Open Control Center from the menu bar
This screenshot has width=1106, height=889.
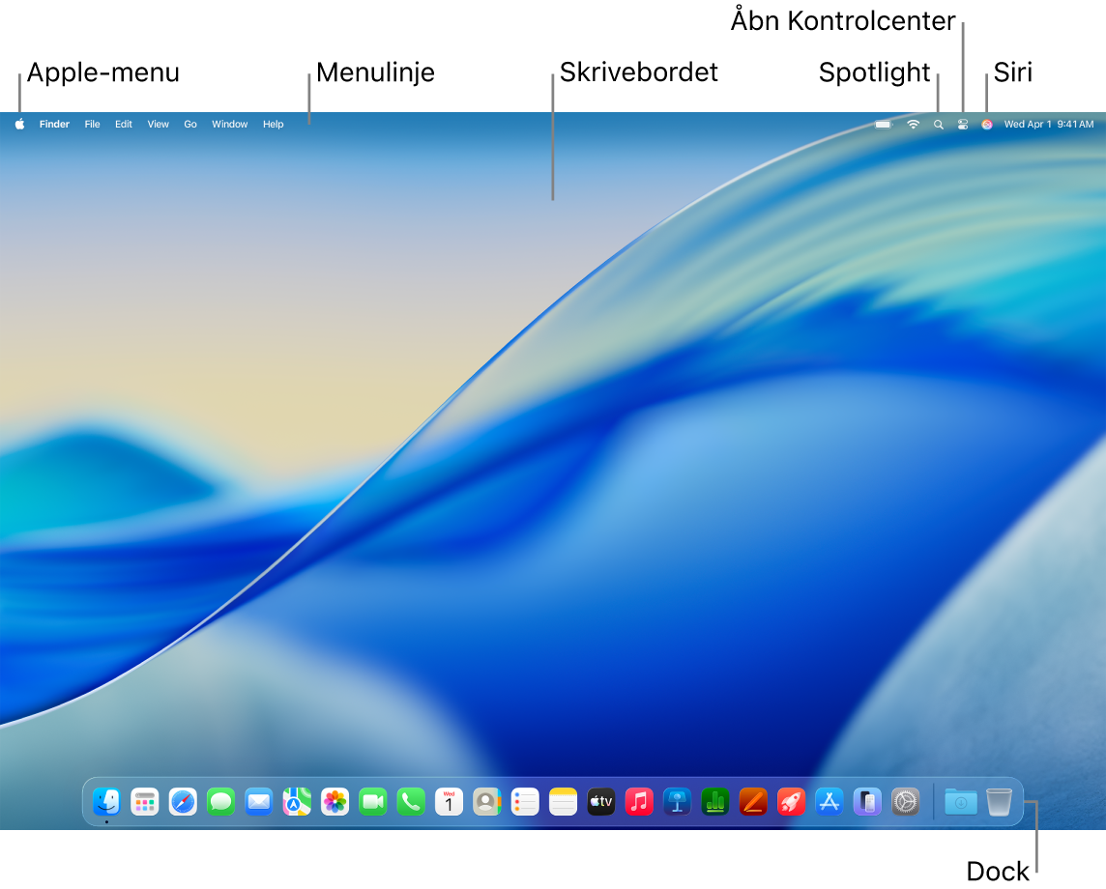pos(962,124)
